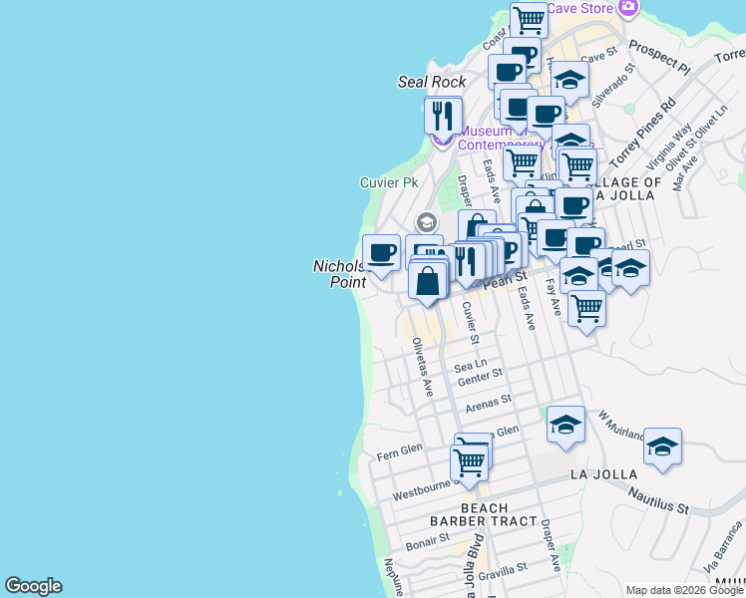
Task: Click the Nautilus St label
Action: tap(658, 500)
